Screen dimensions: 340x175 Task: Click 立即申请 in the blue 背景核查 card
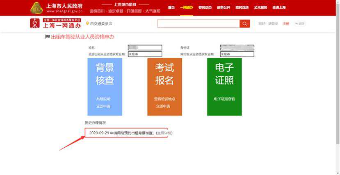(103, 106)
